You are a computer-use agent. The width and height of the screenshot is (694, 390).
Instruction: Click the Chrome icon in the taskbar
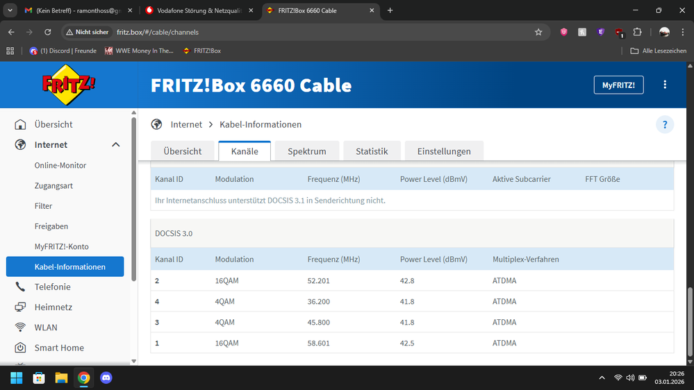83,378
